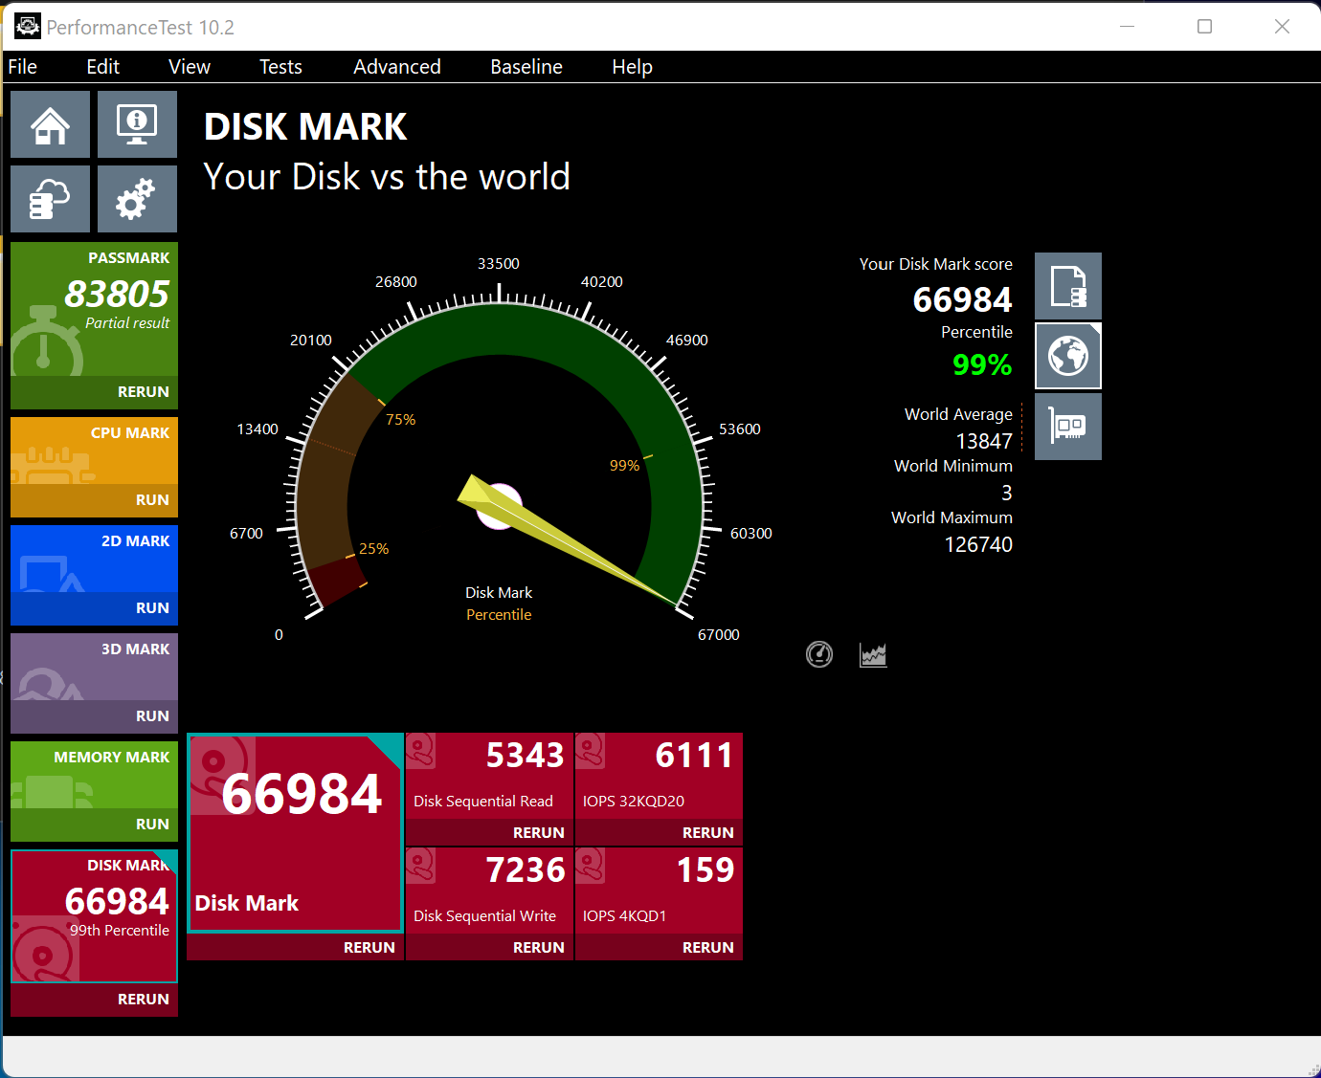Open the Tests menu
The height and width of the screenshot is (1078, 1321).
point(280,67)
